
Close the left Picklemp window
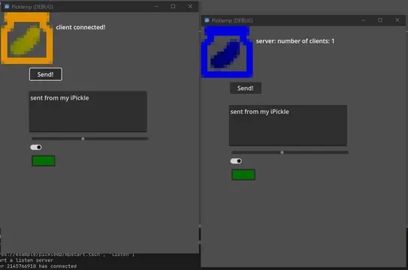click(x=190, y=7)
